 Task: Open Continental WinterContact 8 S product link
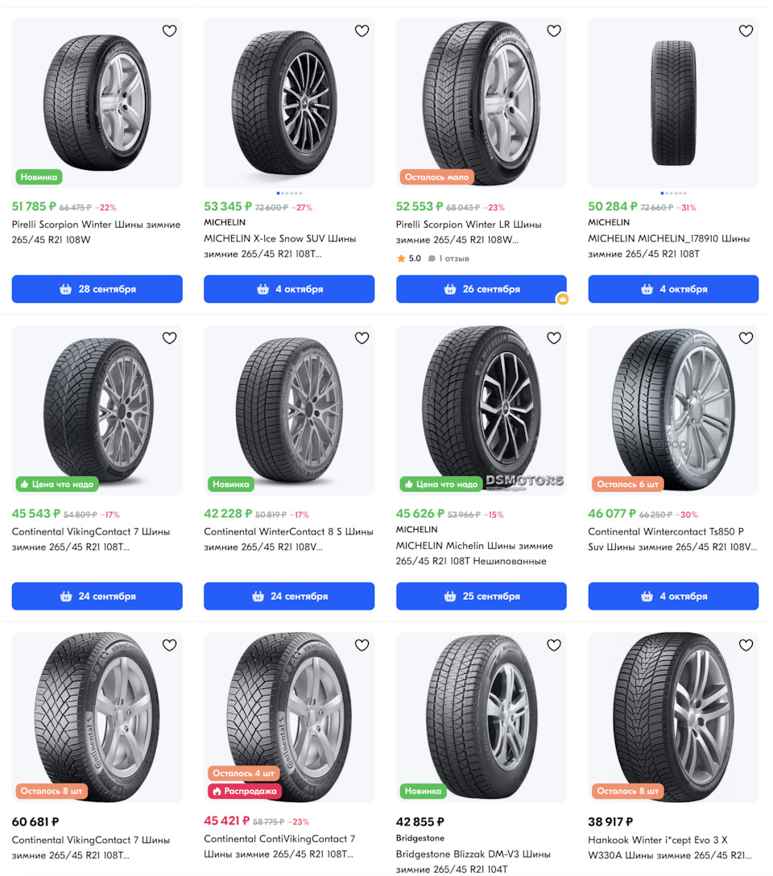tap(288, 539)
